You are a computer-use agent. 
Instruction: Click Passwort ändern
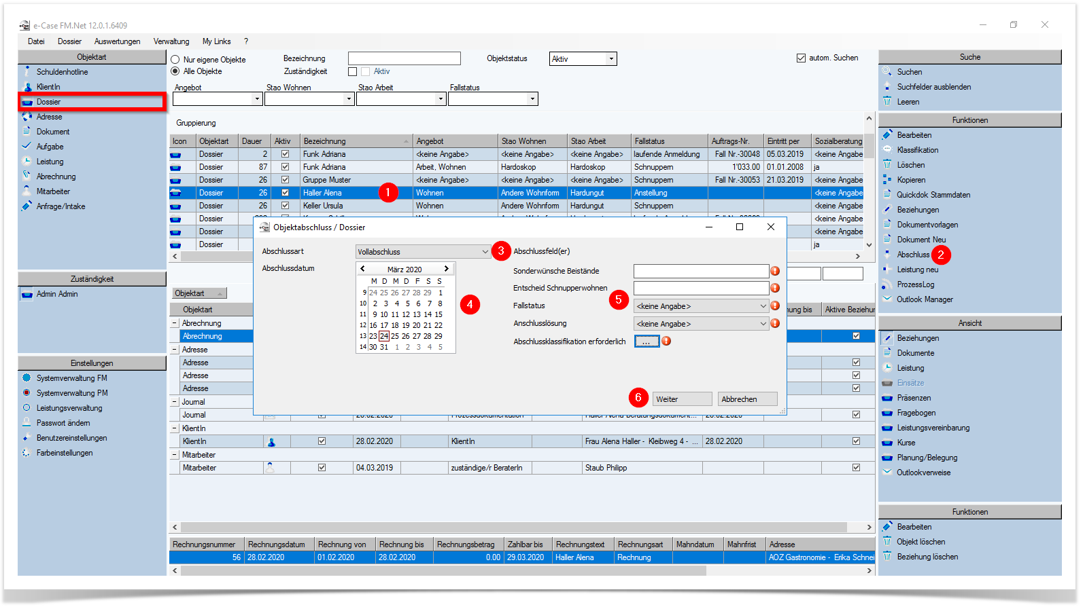[x=63, y=423]
